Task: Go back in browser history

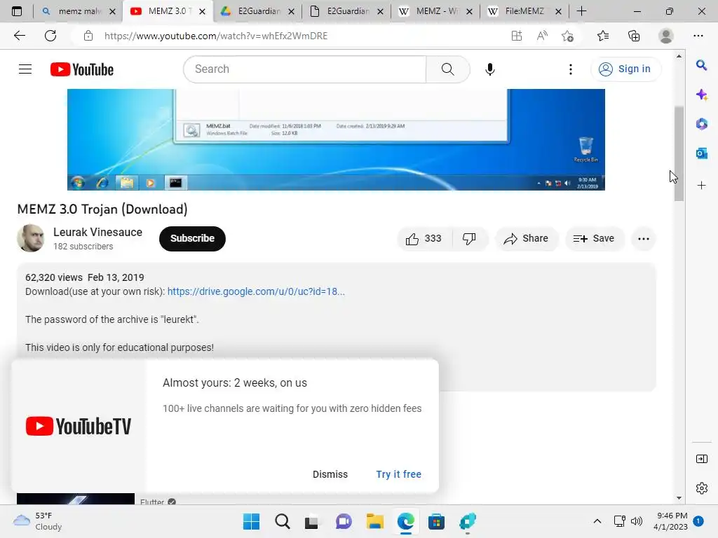Action: coord(19,36)
